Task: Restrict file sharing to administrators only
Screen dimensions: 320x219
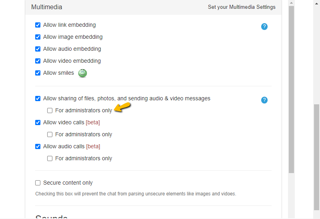Action: [50, 110]
